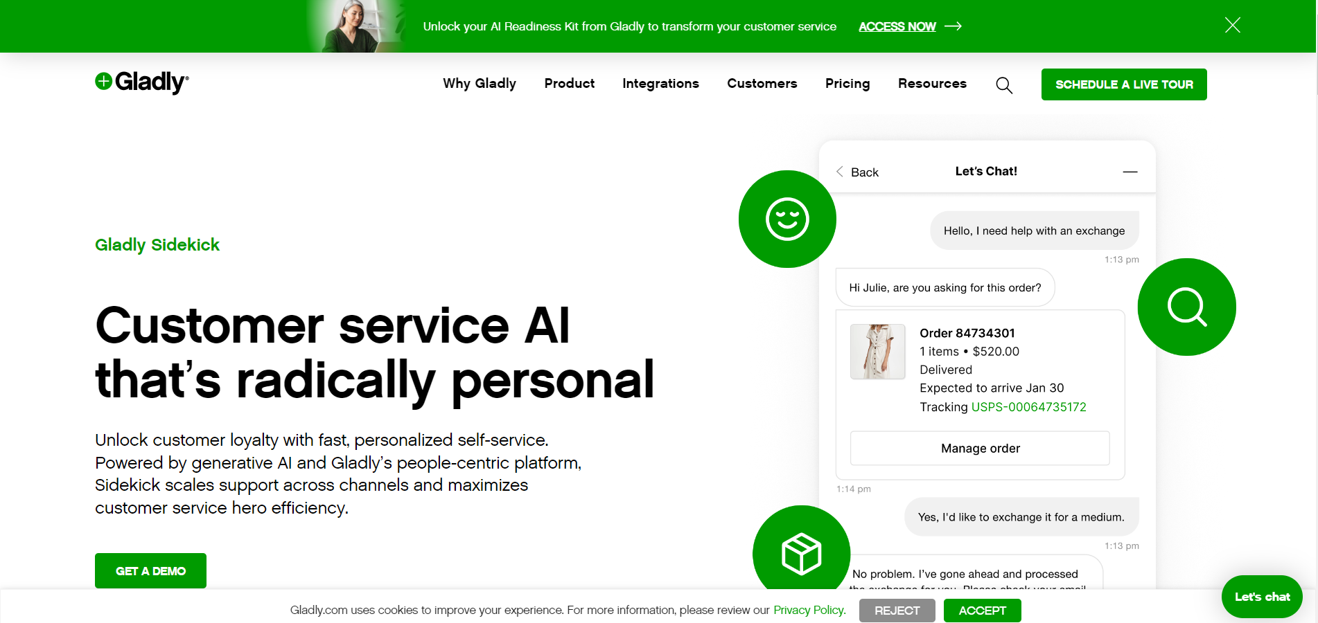Click the '1 items • $520.00' text
The height and width of the screenshot is (623, 1318).
(x=969, y=352)
